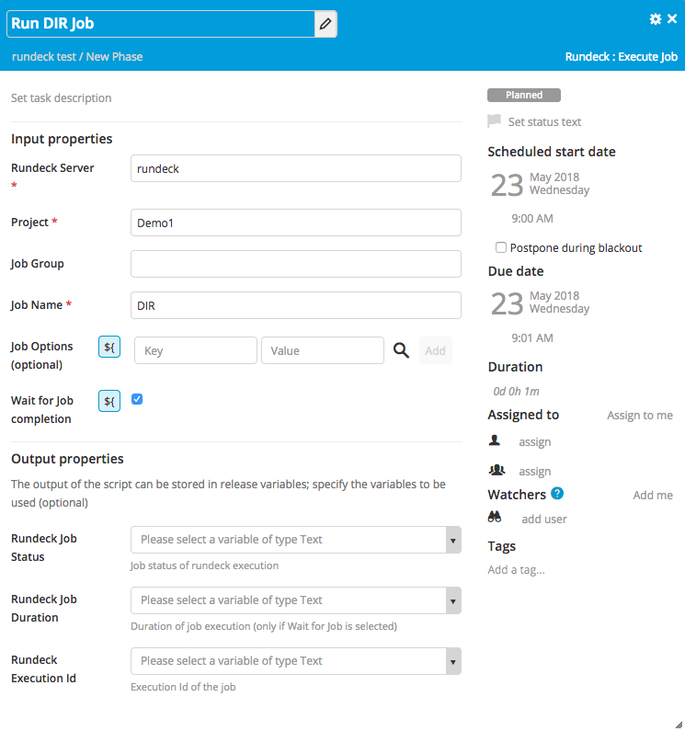Toggle variable mode for Job Options
This screenshot has width=685, height=731.
109,347
